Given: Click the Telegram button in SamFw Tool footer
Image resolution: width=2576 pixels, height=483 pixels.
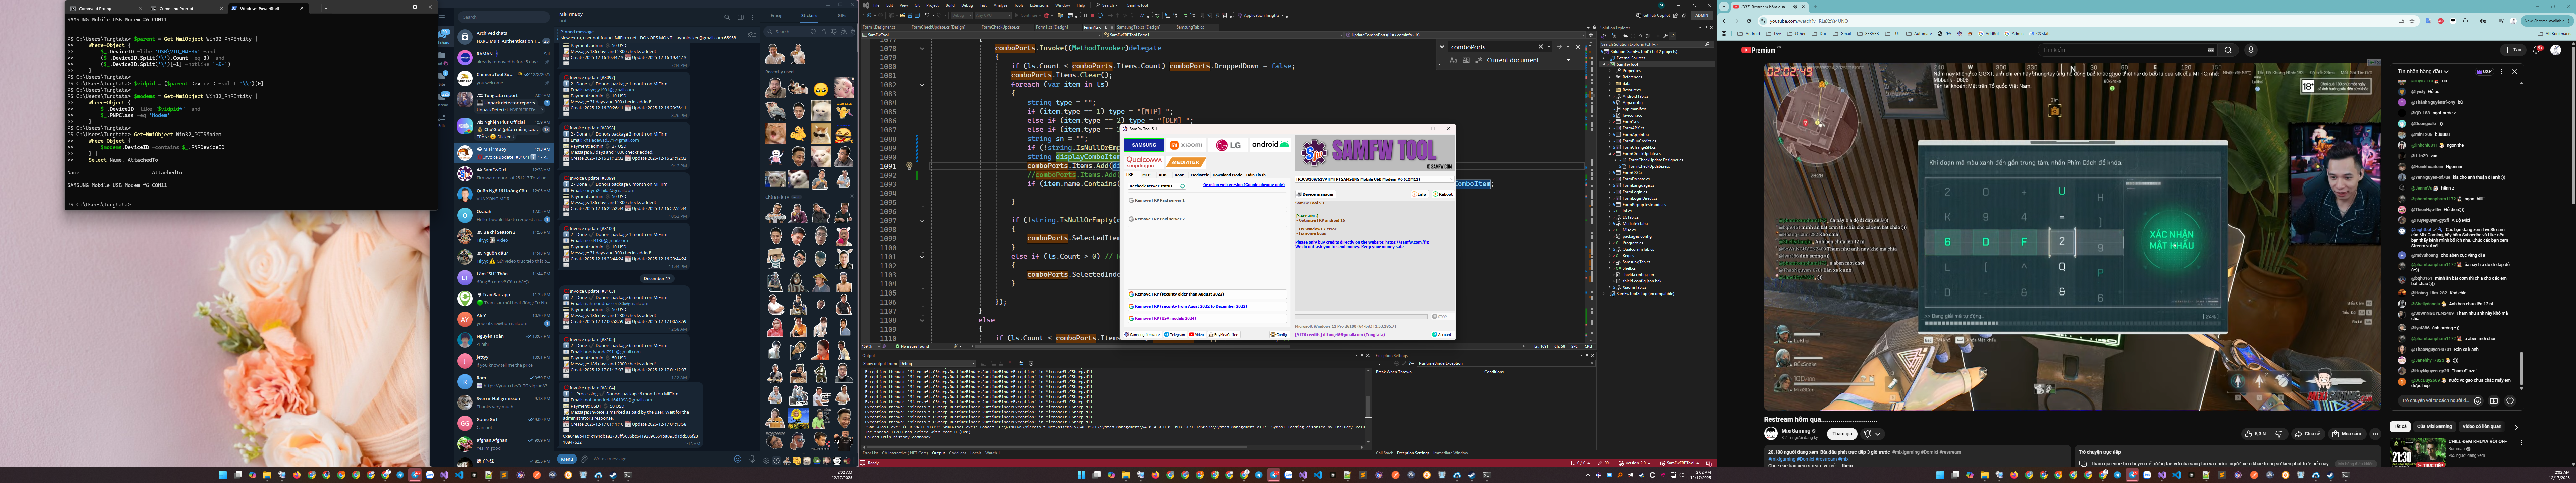Looking at the screenshot, I should [1175, 335].
